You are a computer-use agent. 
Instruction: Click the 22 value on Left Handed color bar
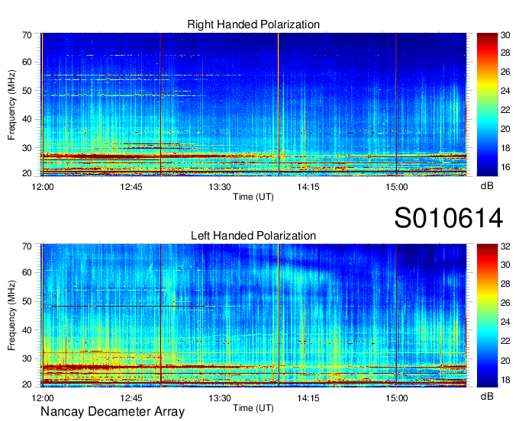[505, 341]
